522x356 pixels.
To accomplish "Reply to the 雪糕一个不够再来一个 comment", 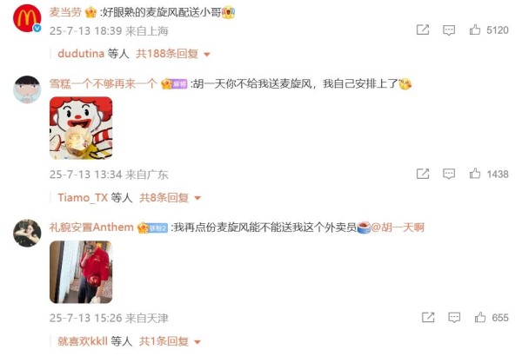I will (x=449, y=175).
